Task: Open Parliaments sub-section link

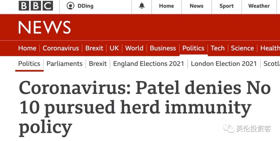Action: (x=65, y=64)
